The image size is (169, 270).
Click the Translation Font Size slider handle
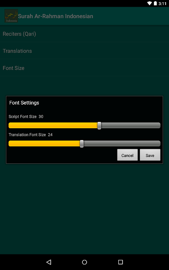point(82,143)
